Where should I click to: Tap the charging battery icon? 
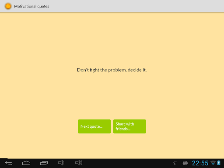219,163
